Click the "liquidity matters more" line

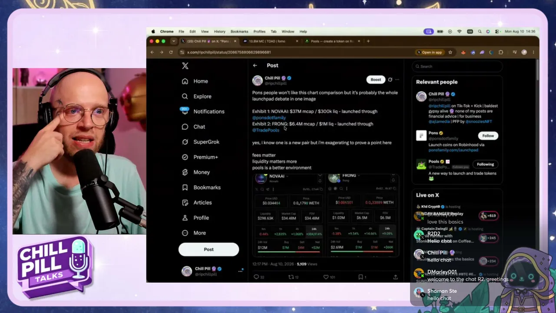[x=275, y=161]
